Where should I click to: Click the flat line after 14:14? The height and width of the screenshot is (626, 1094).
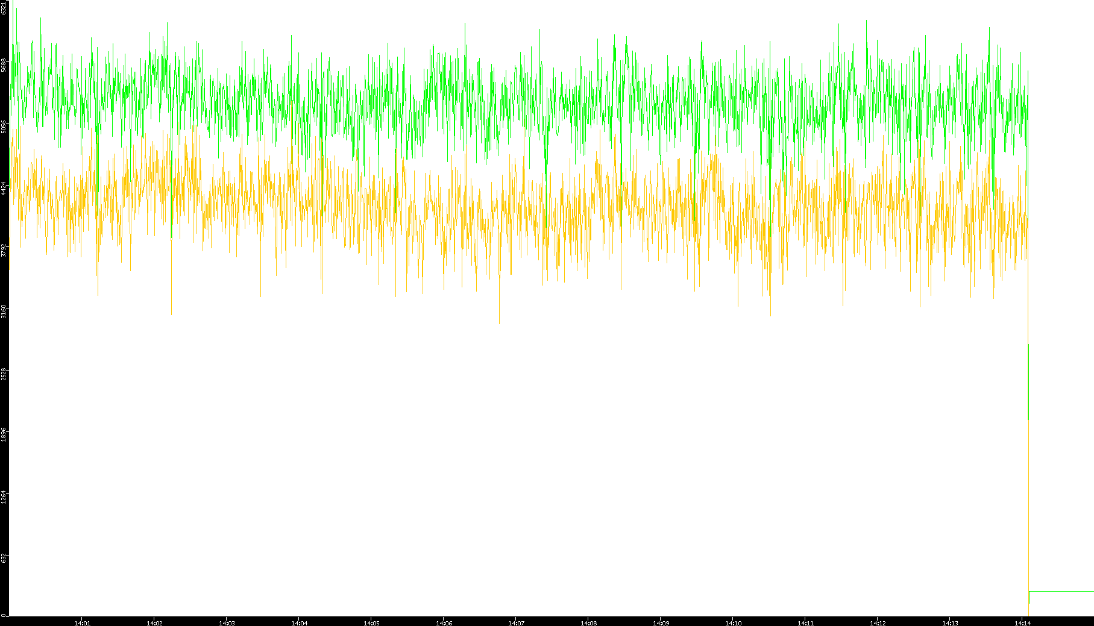tap(1061, 592)
